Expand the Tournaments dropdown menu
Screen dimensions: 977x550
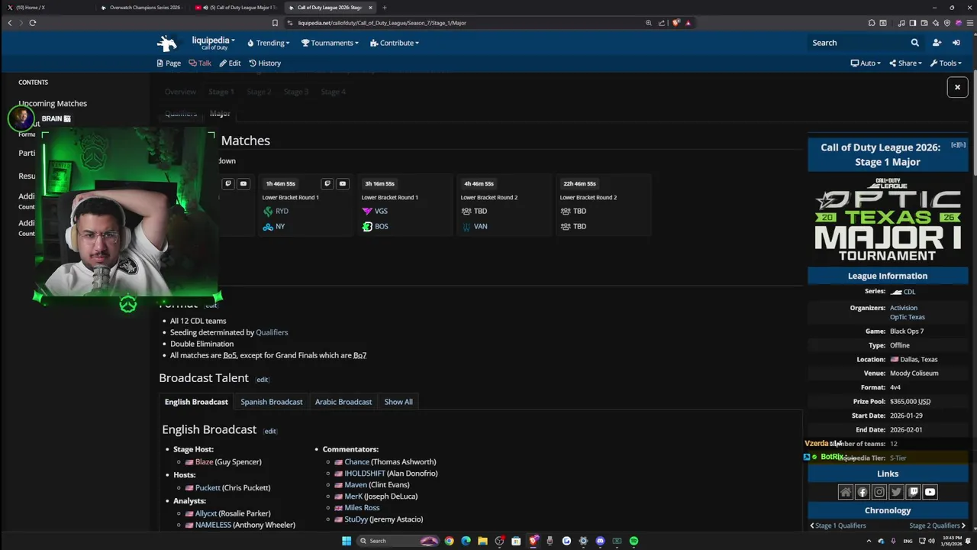[x=330, y=43]
